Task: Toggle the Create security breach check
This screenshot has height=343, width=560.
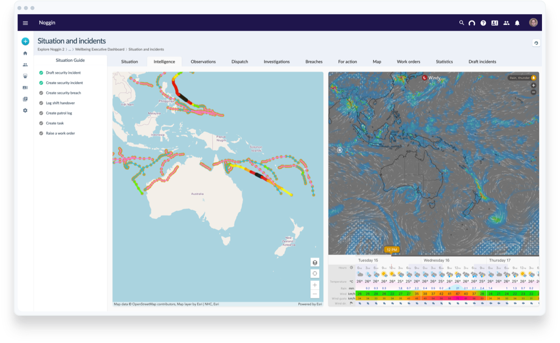Action: pyautogui.click(x=41, y=93)
